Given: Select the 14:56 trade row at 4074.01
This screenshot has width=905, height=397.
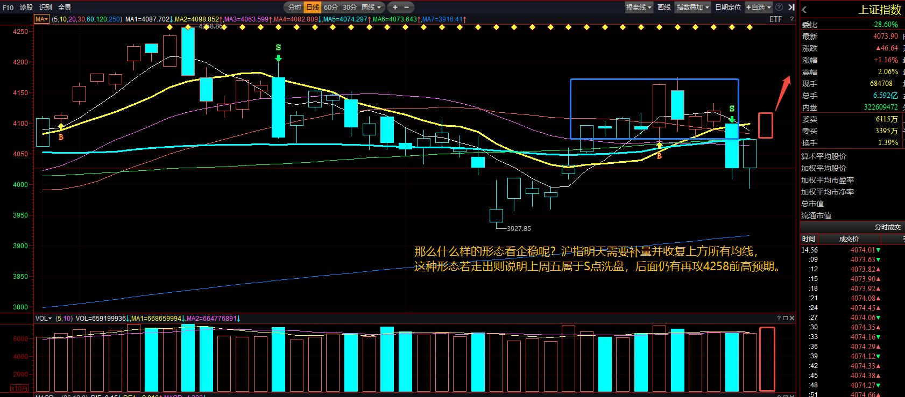Looking at the screenshot, I should tap(852, 250).
